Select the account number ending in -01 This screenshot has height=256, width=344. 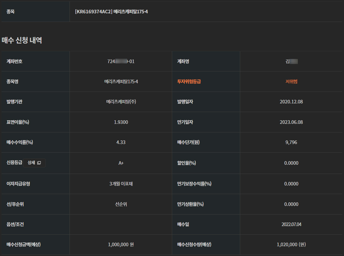point(121,61)
